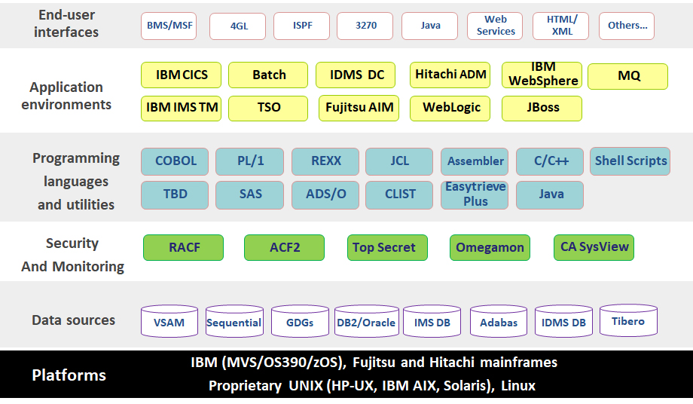Click the GDGs cylinder
Screen dimensions: 693x404
coord(300,321)
